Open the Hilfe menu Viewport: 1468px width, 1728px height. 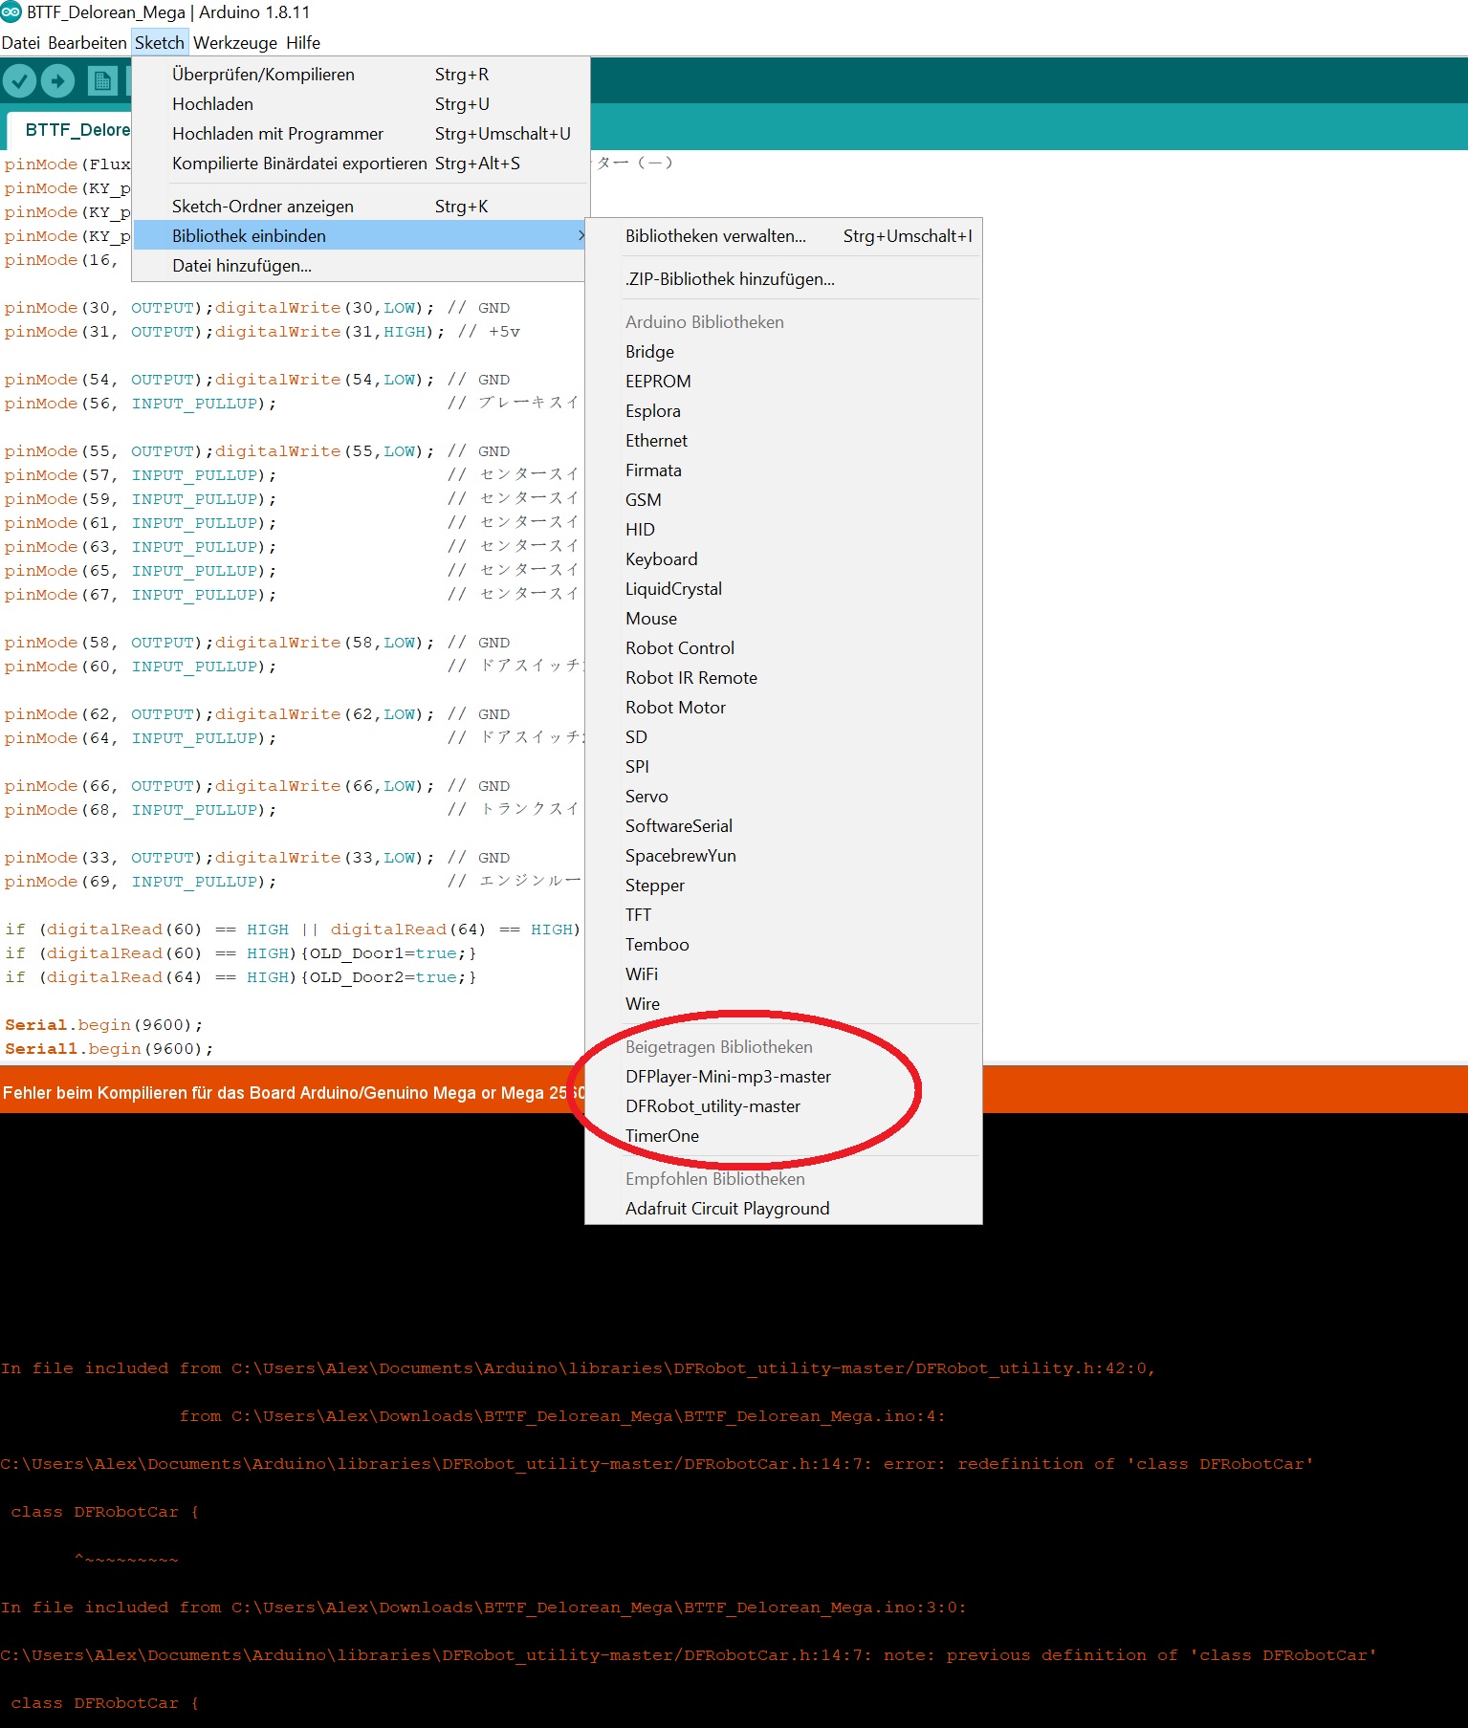tap(303, 43)
